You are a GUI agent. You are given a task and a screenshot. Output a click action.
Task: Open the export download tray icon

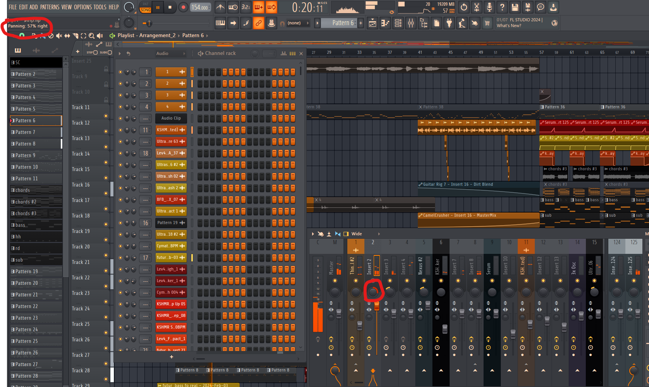click(553, 7)
